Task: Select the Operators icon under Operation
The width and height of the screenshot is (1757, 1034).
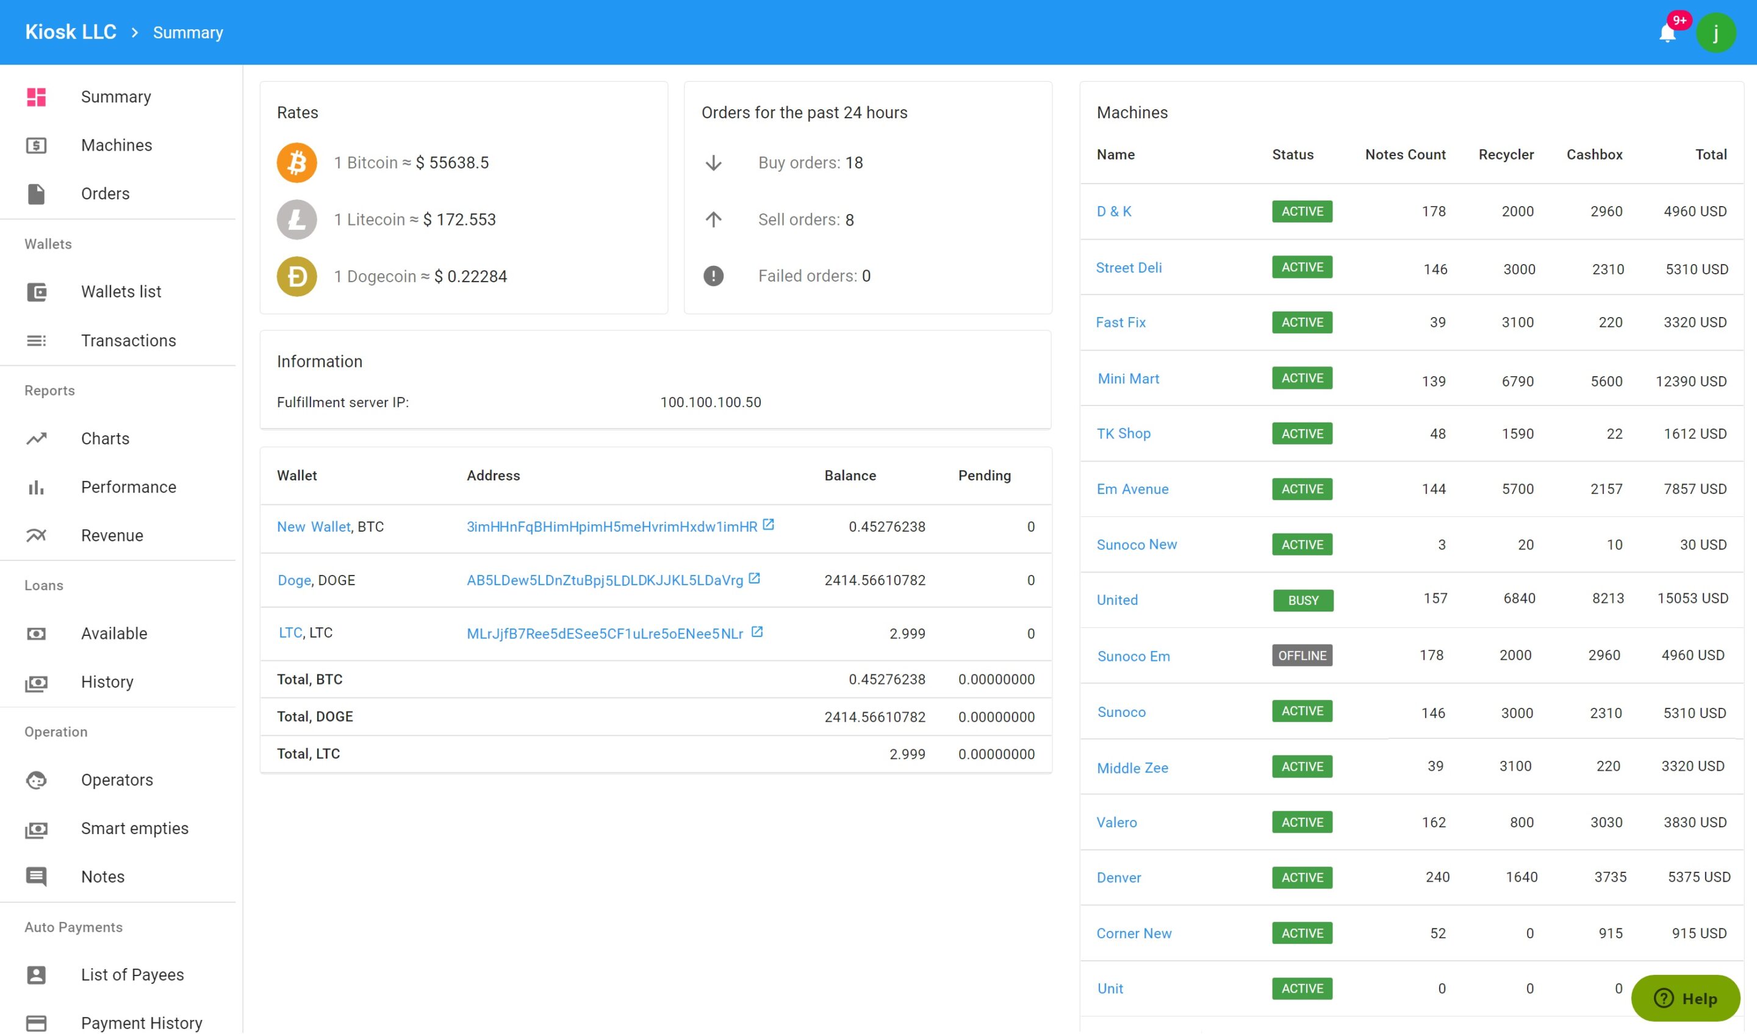Action: click(x=36, y=780)
